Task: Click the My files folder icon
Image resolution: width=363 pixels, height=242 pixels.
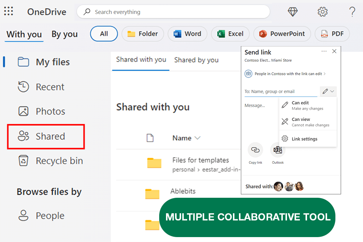Action: click(x=23, y=62)
